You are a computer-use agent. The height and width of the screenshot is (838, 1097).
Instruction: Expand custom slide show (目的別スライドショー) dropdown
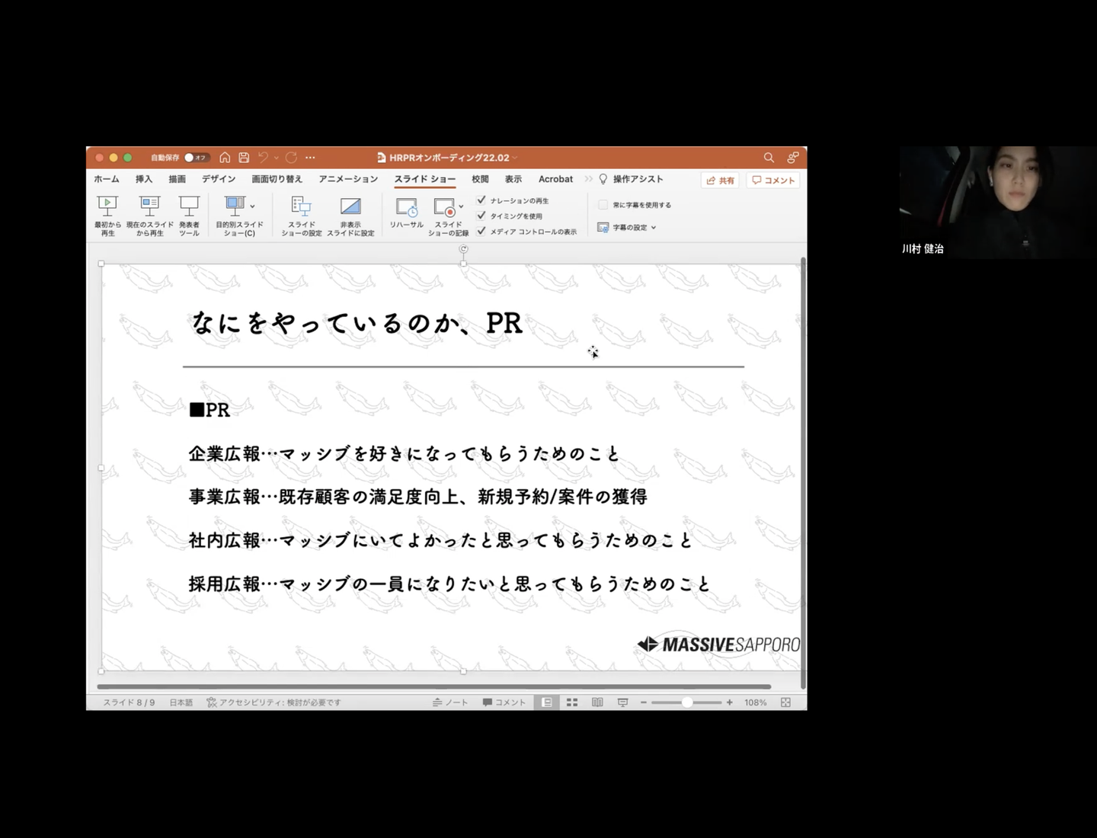tap(252, 206)
